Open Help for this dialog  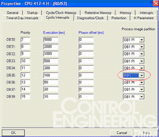point(146,133)
